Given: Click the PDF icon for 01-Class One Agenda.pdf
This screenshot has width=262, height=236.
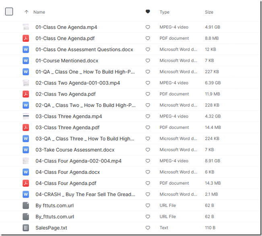Looking at the screenshot, I should point(26,39).
